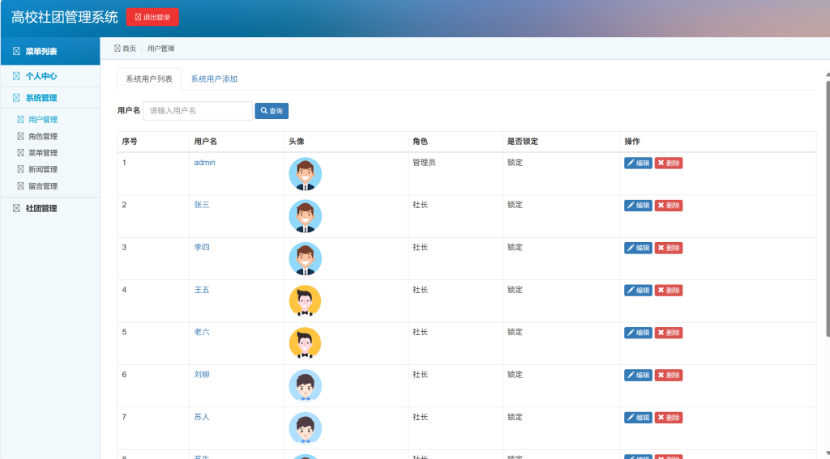Open 菜单管理 in the sidebar

coord(43,153)
